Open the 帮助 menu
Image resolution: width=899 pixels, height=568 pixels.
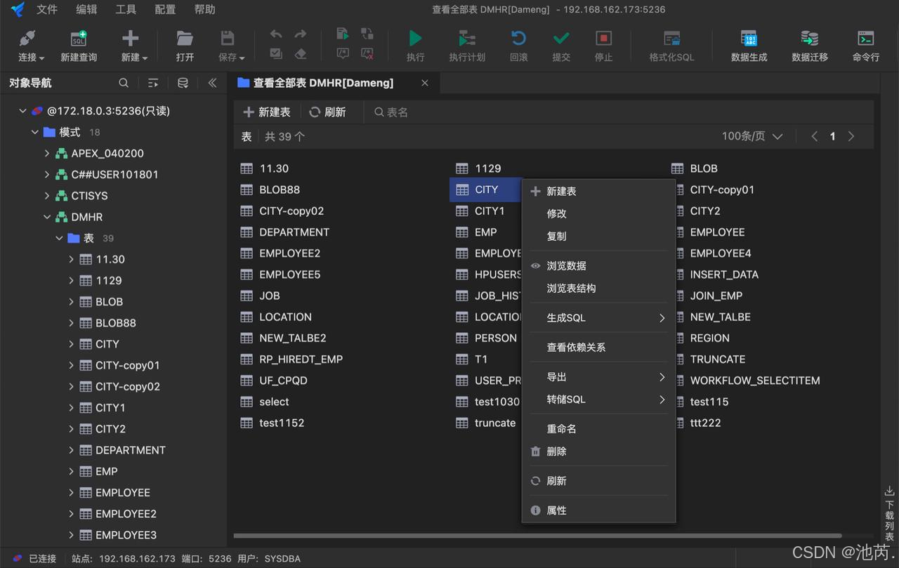(x=204, y=9)
